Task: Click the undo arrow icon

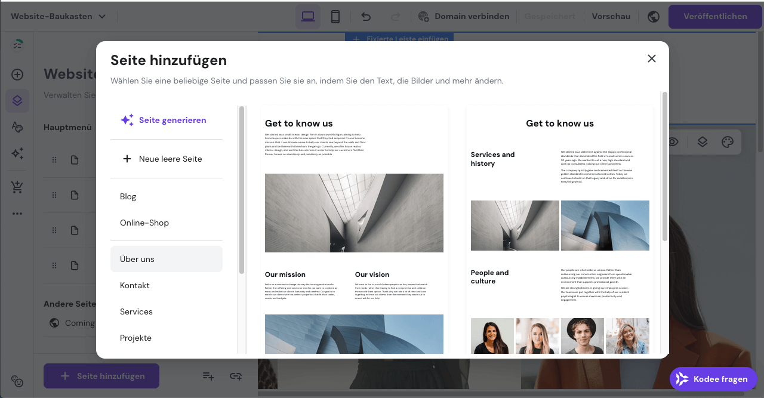Action: pyautogui.click(x=366, y=17)
